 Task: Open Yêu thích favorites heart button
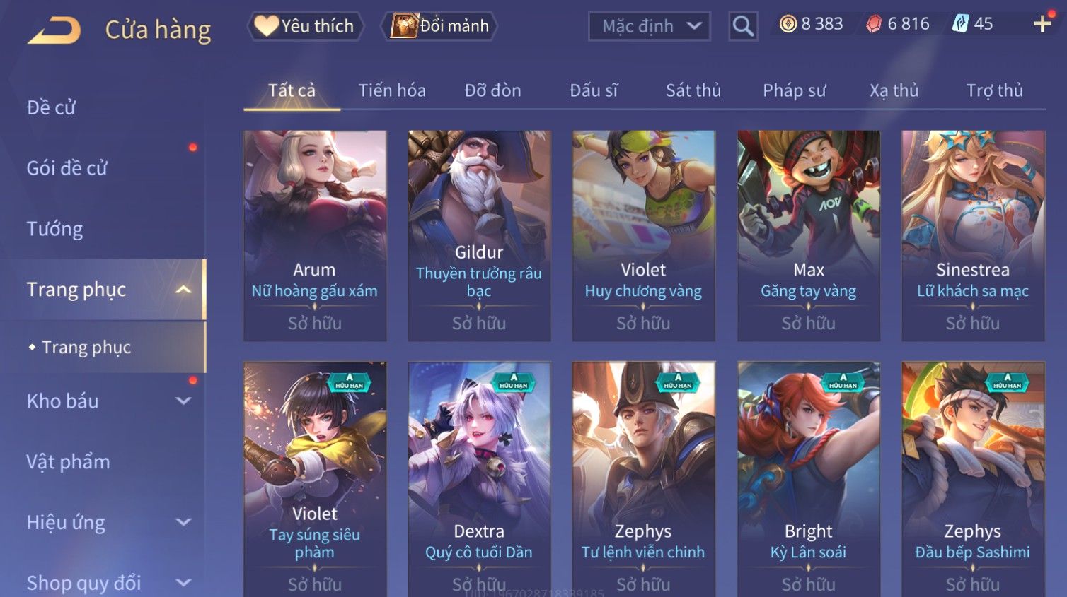tap(305, 26)
